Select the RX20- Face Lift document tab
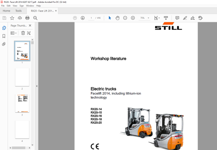217x150 pixels. click(x=42, y=11)
